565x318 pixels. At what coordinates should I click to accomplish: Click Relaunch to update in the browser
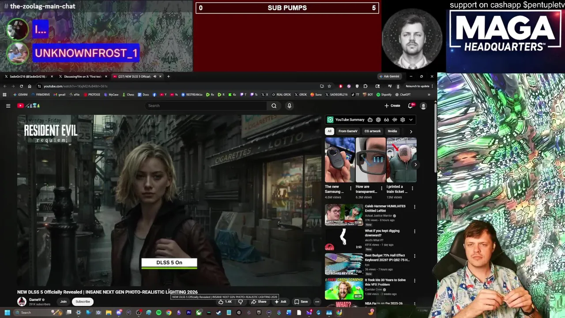(417, 86)
